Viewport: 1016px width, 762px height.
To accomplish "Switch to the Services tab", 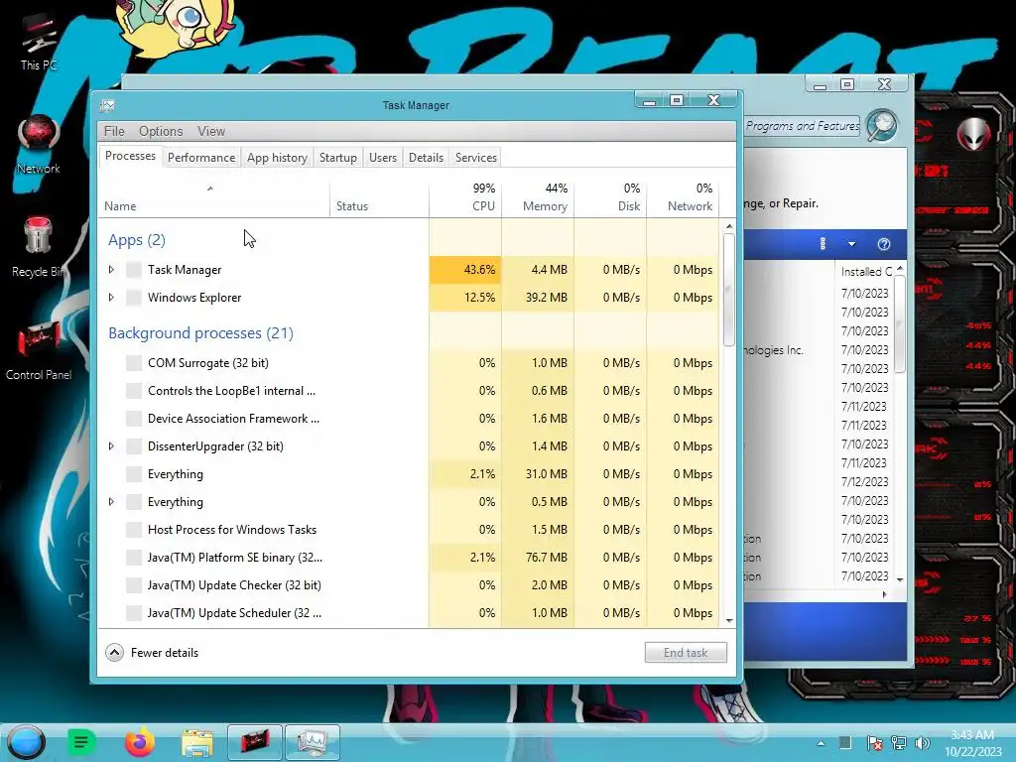I will pos(476,158).
